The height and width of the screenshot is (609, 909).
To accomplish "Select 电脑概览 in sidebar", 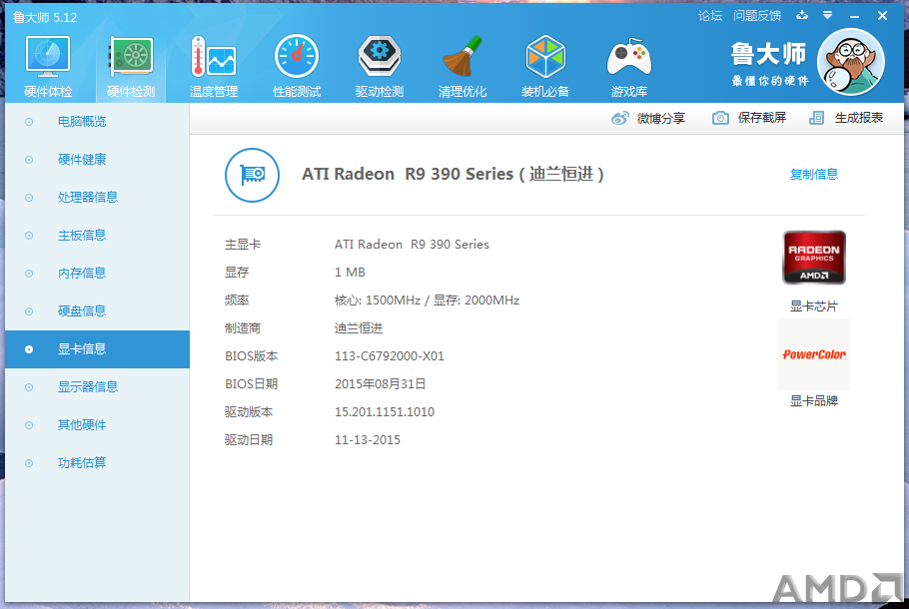I will click(x=98, y=122).
